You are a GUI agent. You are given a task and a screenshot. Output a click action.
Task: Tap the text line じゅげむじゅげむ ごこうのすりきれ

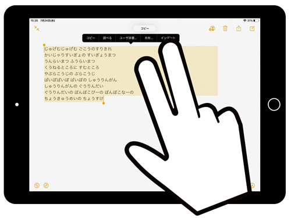click(78, 49)
